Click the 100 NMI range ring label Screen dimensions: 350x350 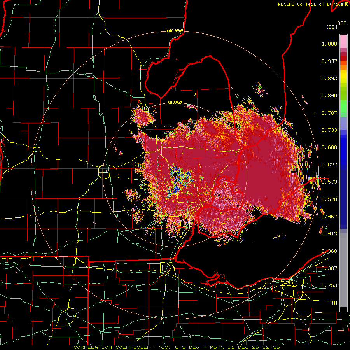coord(175,31)
